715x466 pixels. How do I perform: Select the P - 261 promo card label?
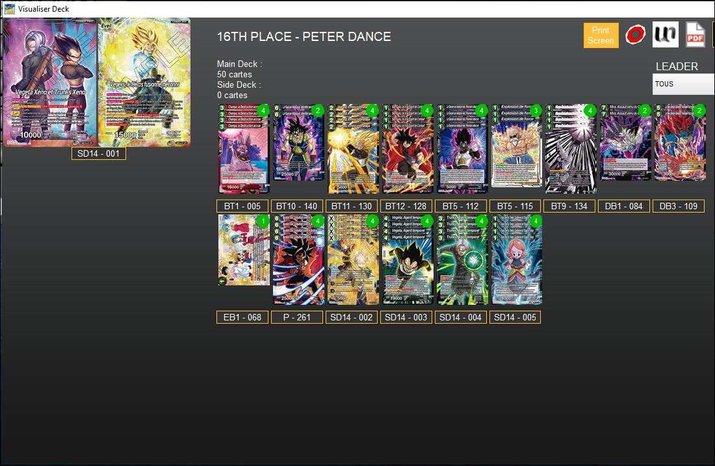point(296,317)
